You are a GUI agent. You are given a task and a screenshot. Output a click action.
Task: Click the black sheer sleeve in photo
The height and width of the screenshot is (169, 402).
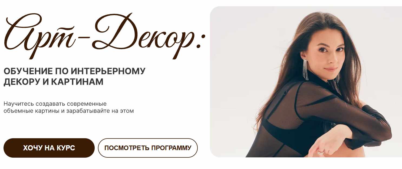(x=349, y=113)
